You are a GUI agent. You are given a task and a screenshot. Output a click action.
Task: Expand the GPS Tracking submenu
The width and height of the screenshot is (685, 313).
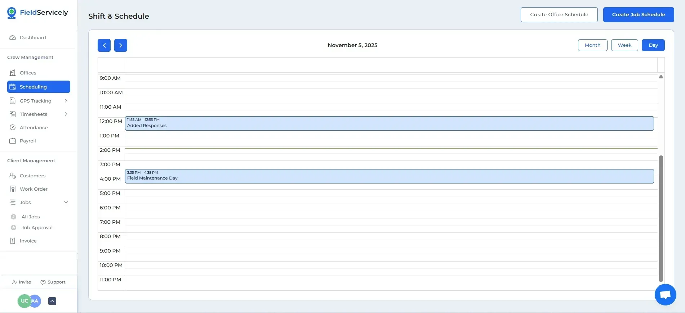pos(66,101)
